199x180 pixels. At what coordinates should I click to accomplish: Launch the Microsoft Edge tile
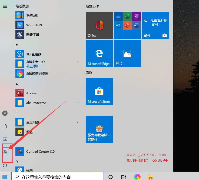[99, 54]
